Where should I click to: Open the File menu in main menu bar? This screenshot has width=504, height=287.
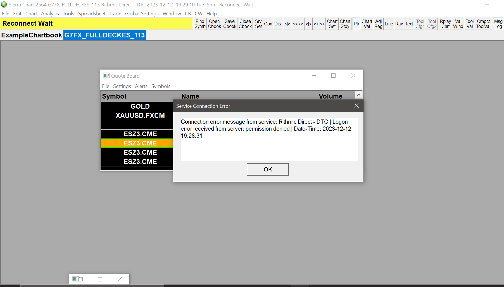point(6,14)
